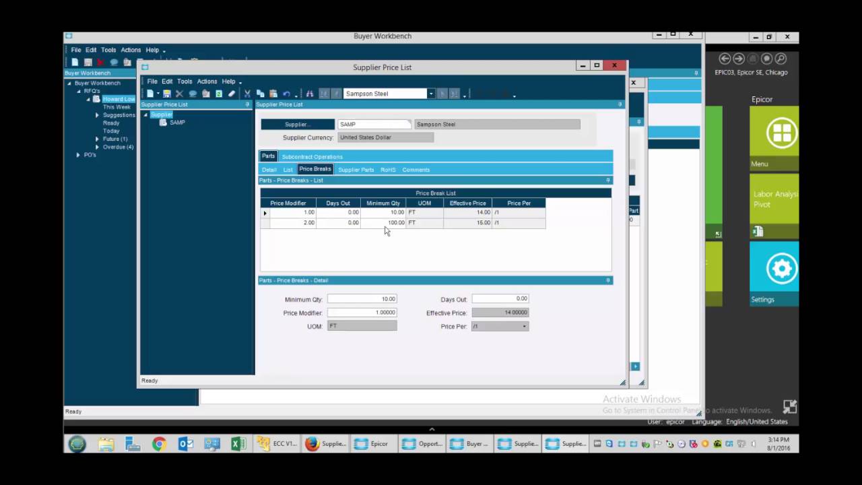Switch to the Comments tab

[x=416, y=170]
